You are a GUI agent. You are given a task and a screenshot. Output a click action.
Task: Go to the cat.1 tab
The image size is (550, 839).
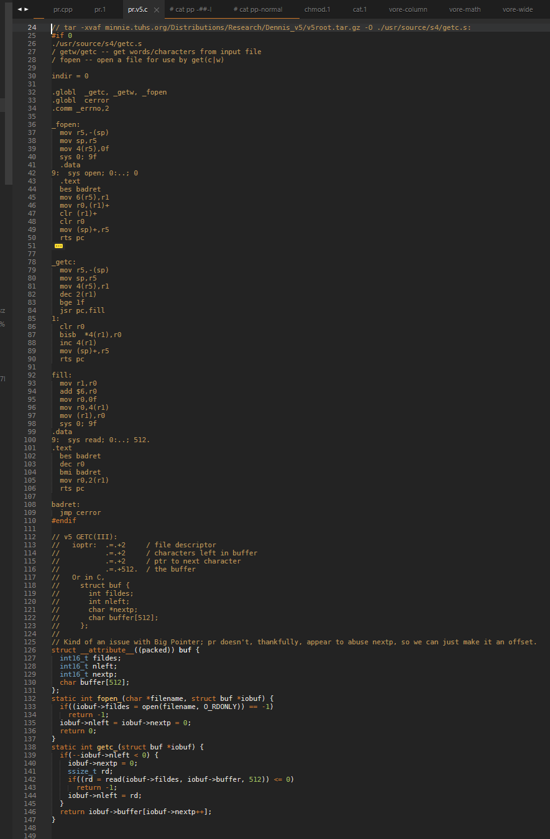point(359,10)
